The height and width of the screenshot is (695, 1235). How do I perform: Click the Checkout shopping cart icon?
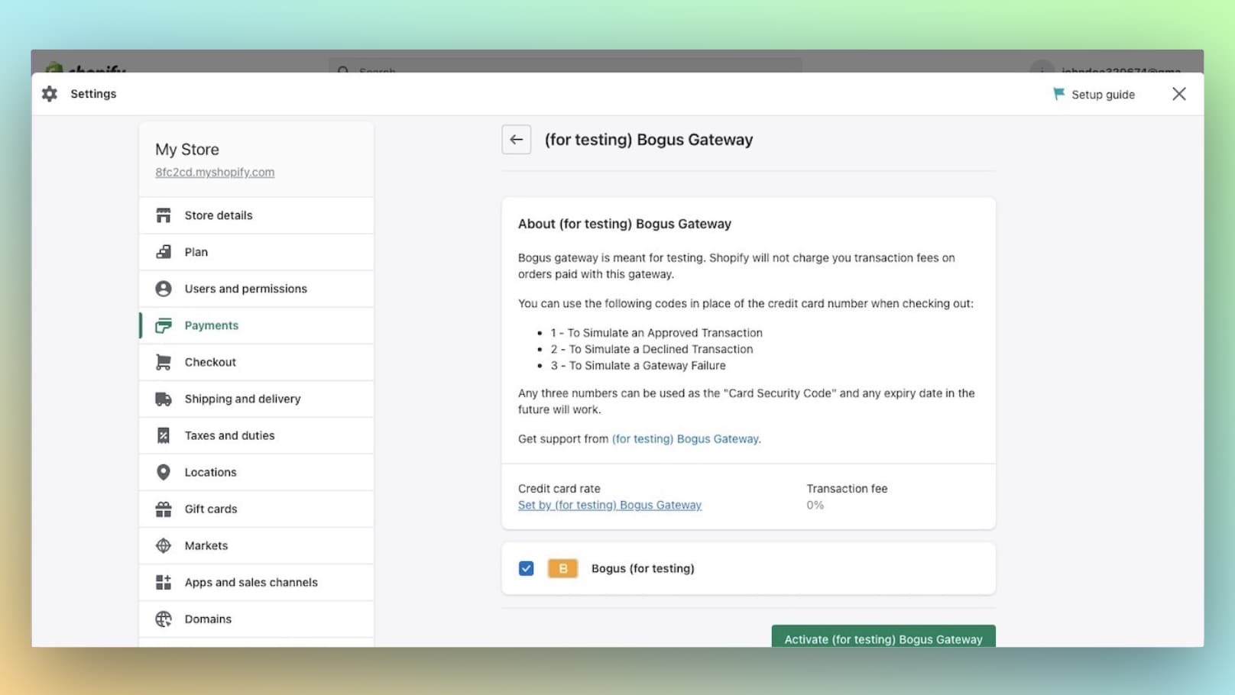pyautogui.click(x=163, y=361)
